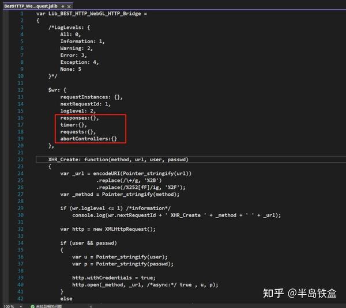Image resolution: width=346 pixels, height=308 pixels.
Task: Click 'nextRequestId: 1,' line
Action: [85, 104]
